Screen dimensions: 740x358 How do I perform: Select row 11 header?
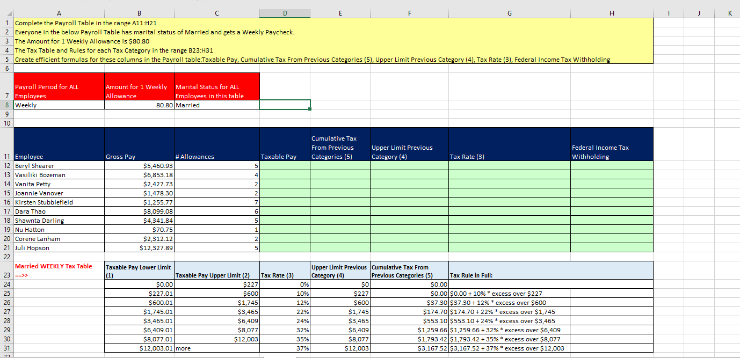(6, 156)
